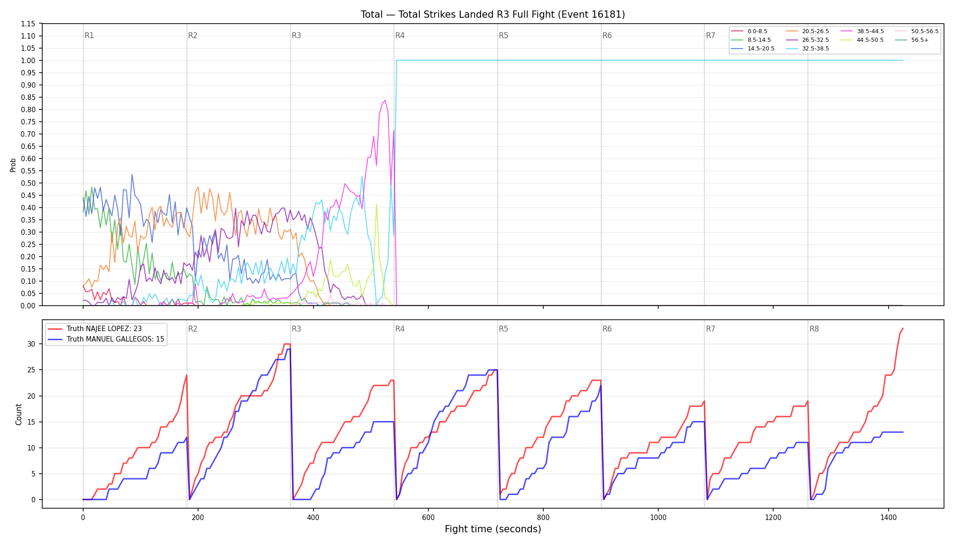Click the 0.05 tick on Prob axis

tap(28, 293)
